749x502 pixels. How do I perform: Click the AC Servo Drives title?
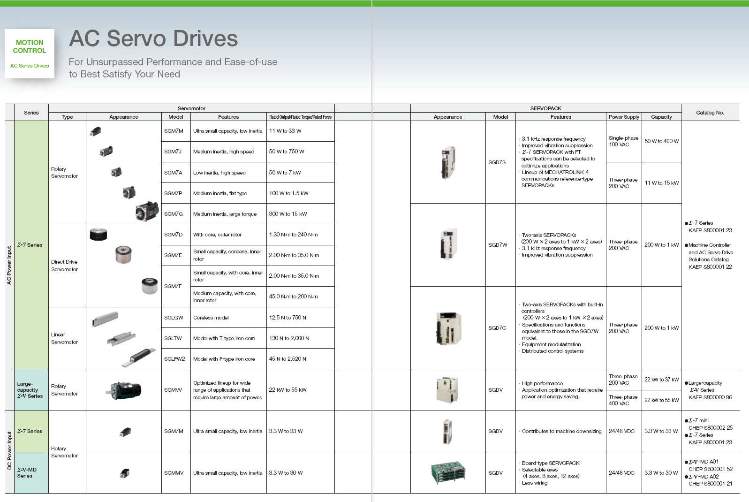pos(153,38)
